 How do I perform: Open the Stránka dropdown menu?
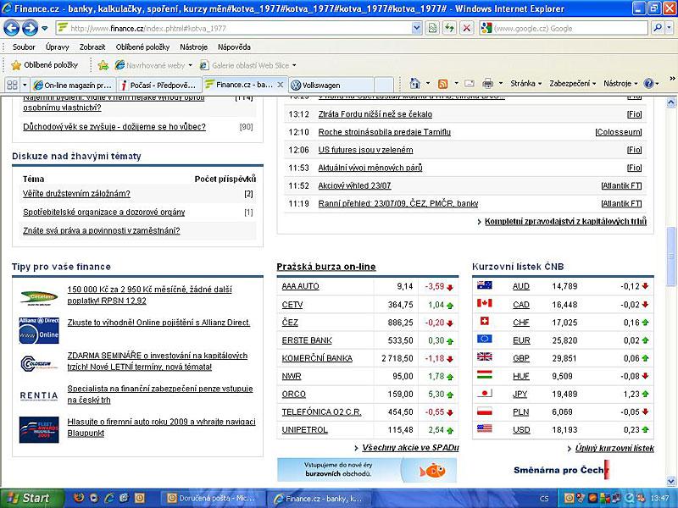pyautogui.click(x=525, y=83)
